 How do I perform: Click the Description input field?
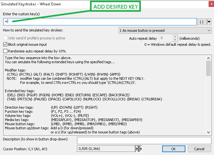click(x=144, y=140)
